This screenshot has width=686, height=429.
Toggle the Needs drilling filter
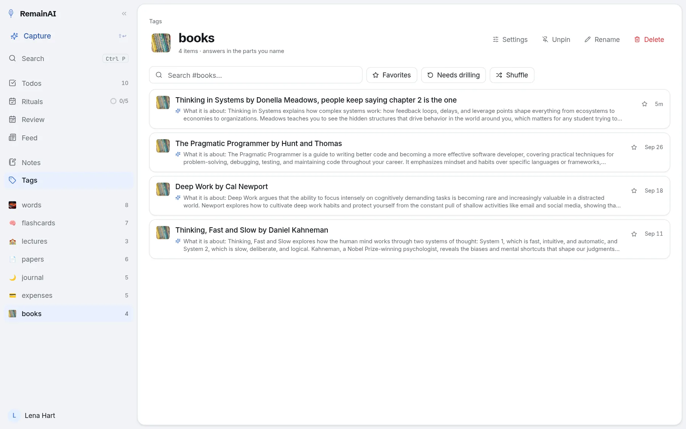tap(454, 75)
